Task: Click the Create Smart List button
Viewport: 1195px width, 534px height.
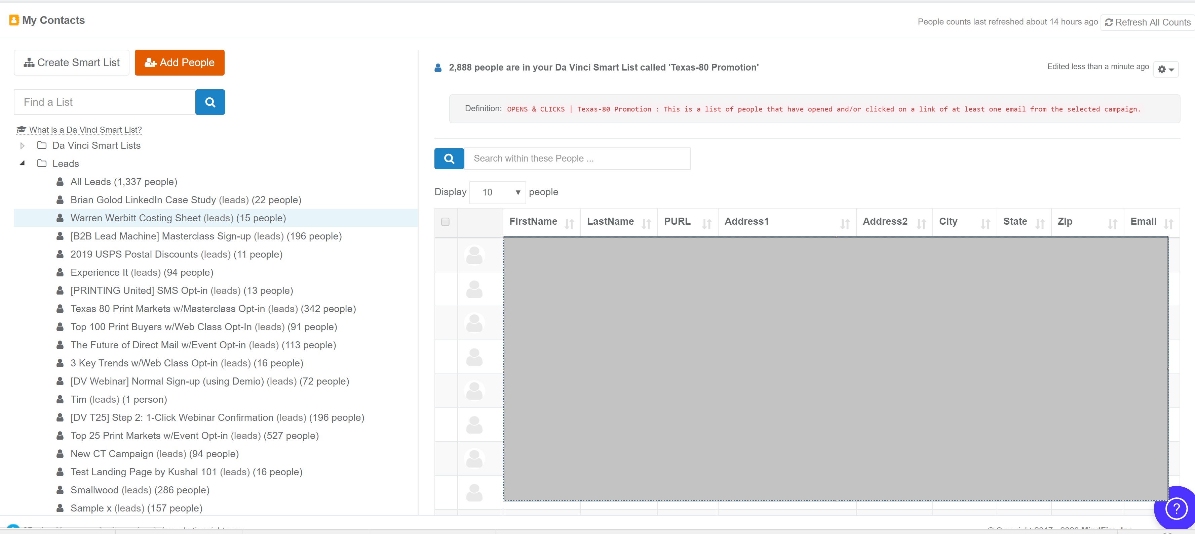Action: tap(71, 62)
